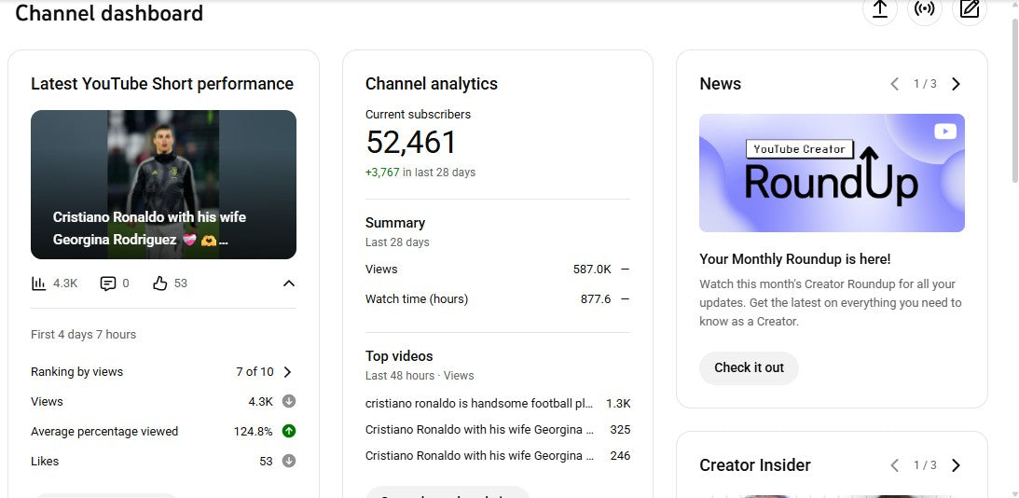1019x498 pixels.
Task: Open top video 'cristiano ronaldo is handsome'
Action: tap(479, 404)
